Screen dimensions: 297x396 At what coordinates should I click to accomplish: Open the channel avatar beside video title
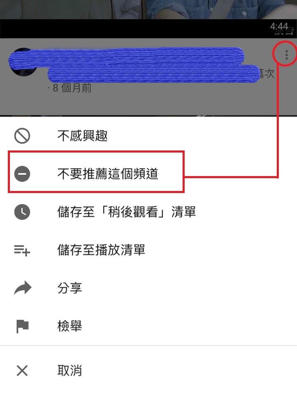click(x=24, y=62)
